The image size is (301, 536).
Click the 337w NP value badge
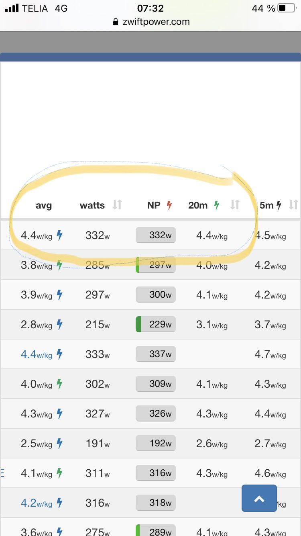156,354
